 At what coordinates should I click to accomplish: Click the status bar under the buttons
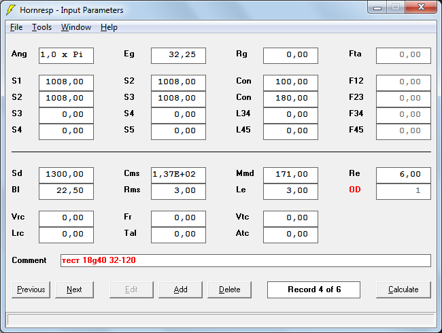click(x=221, y=320)
